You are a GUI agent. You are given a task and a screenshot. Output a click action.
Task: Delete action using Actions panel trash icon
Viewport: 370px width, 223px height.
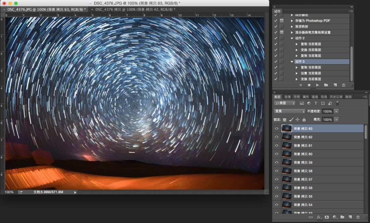click(344, 85)
